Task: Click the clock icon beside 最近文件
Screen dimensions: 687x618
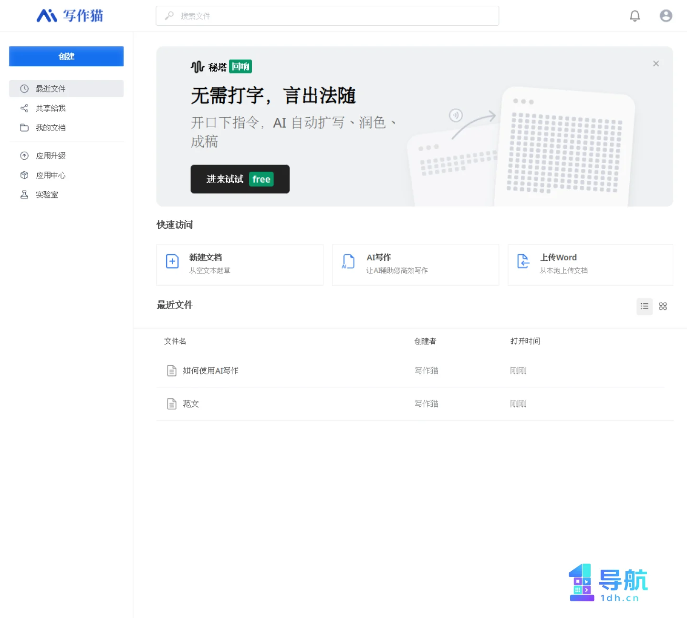Action: coord(24,89)
